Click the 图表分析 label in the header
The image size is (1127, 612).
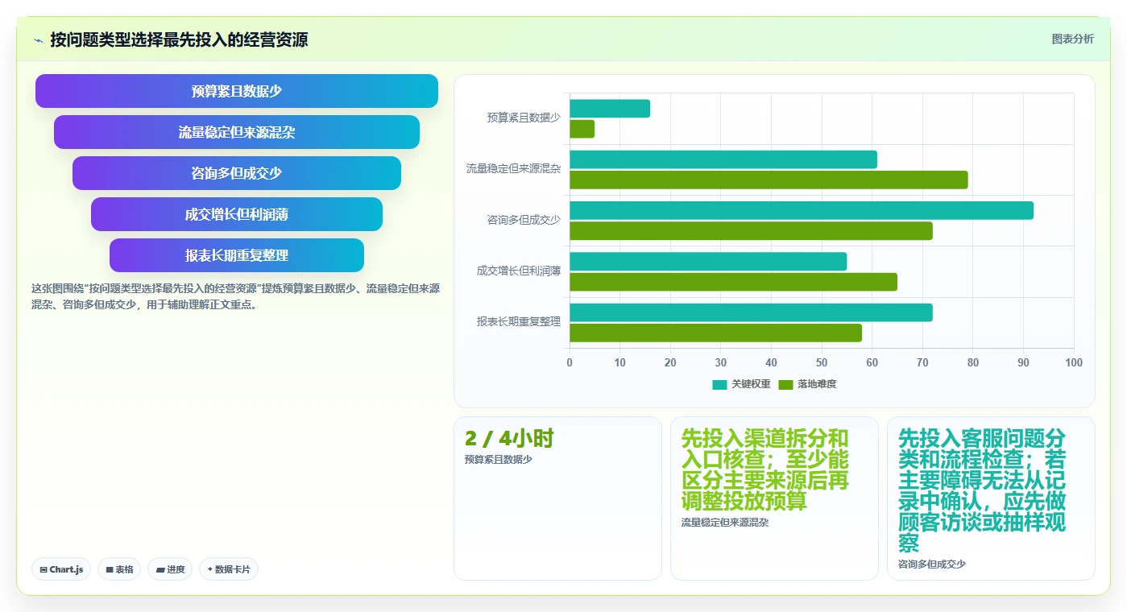pyautogui.click(x=1072, y=39)
